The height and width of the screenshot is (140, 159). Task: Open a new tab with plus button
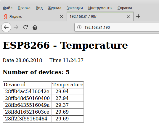[138, 16]
